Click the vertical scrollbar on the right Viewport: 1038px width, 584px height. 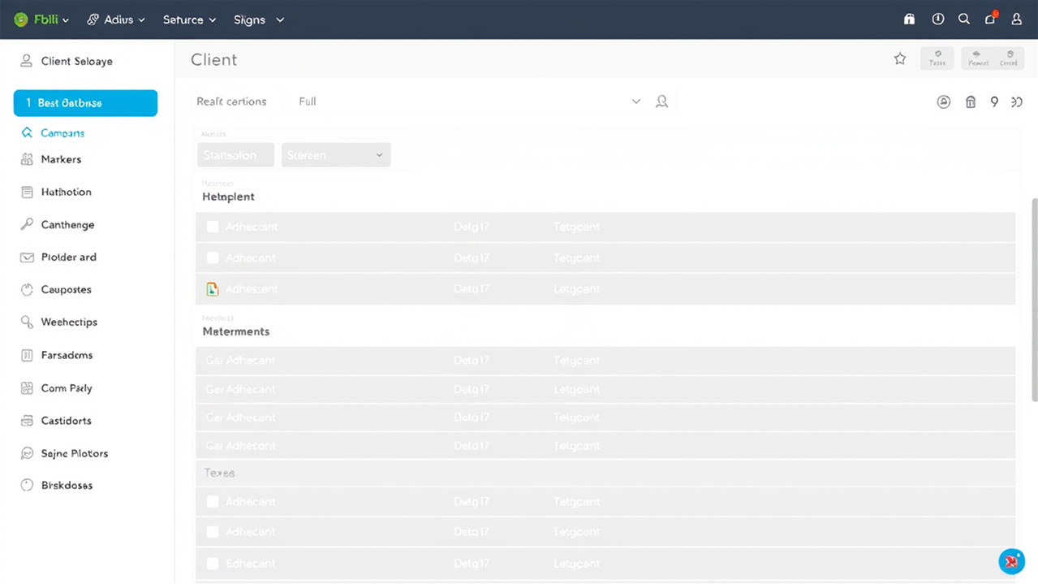pos(1034,301)
